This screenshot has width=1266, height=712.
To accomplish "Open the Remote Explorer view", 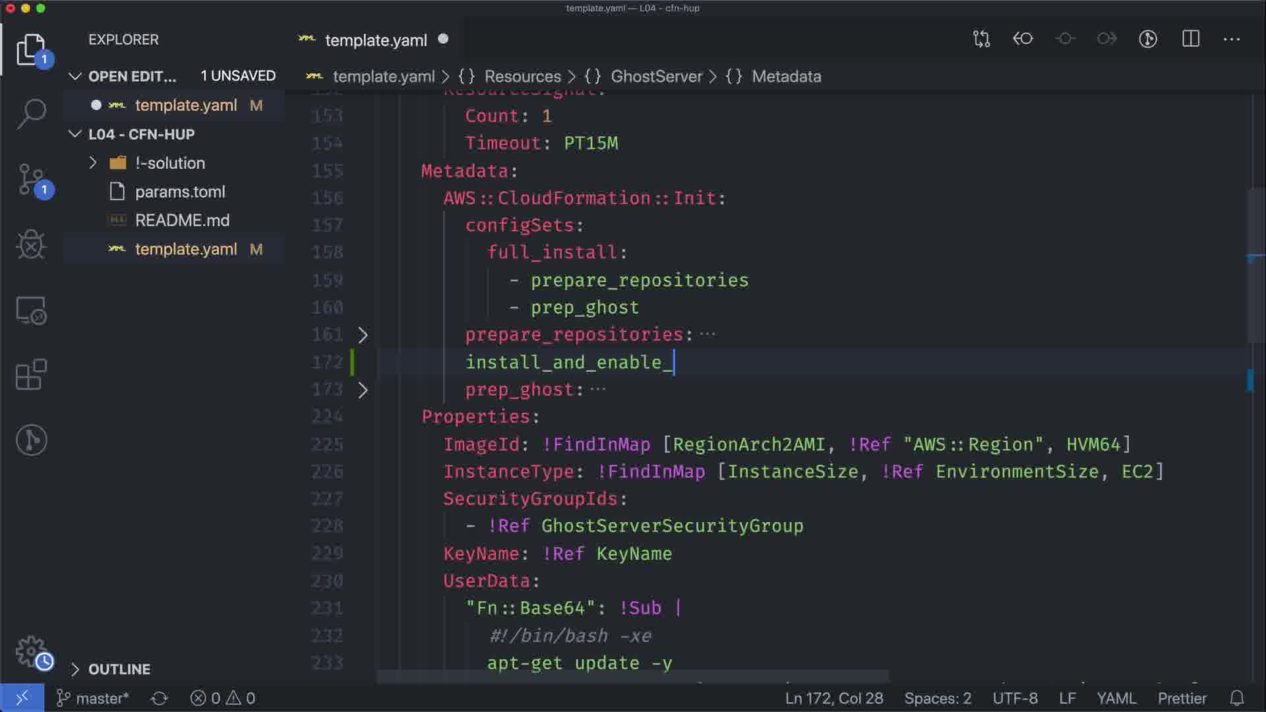I will [x=31, y=310].
